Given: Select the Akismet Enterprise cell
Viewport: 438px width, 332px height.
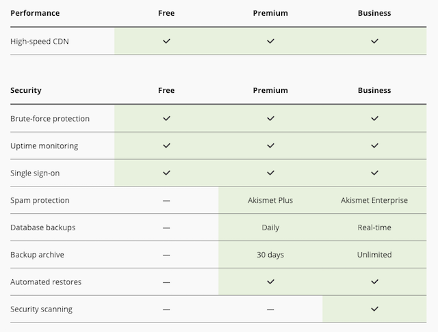Looking at the screenshot, I should click(x=374, y=200).
